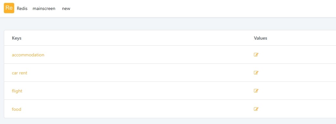
Task: Edit the car rent key value
Action: click(x=256, y=73)
